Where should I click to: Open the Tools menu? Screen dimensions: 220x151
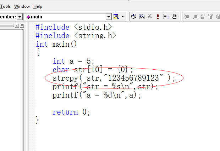[x=6, y=6]
